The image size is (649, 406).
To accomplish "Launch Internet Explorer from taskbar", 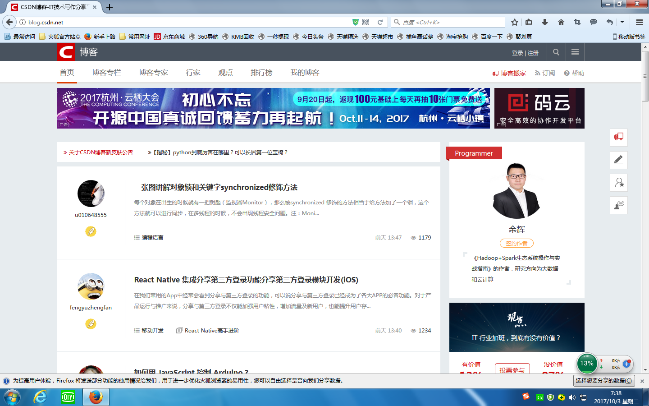I will pyautogui.click(x=41, y=397).
